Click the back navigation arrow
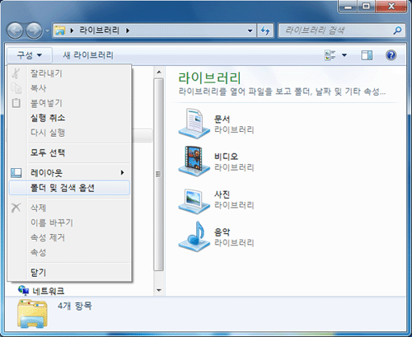This screenshot has width=412, height=337. pos(15,30)
